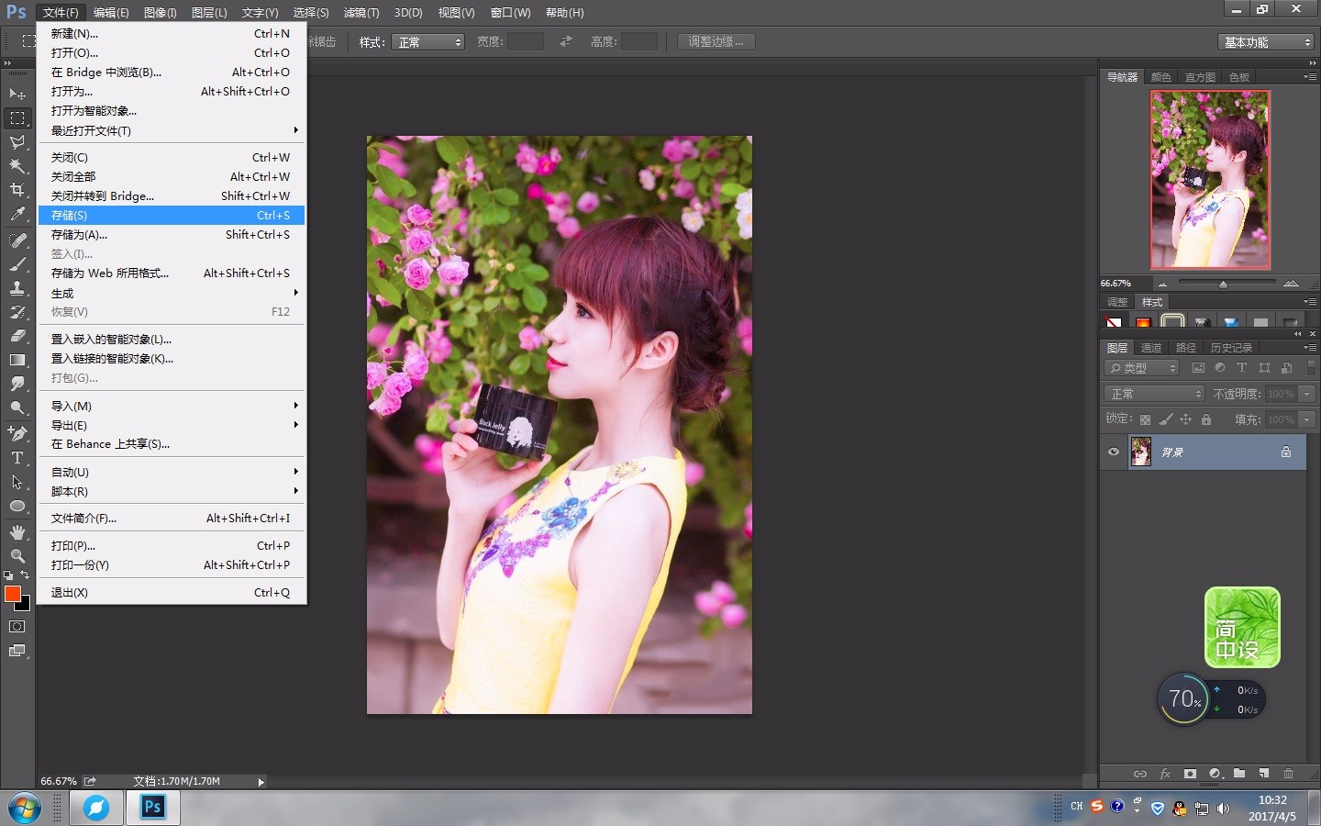Toggle pixel layer filter
Image resolution: width=1321 pixels, height=826 pixels.
pyautogui.click(x=1198, y=368)
